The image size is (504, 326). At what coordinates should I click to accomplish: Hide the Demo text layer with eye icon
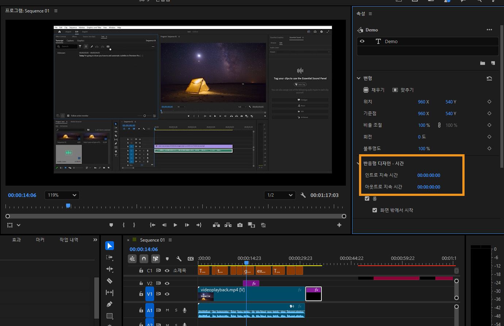pos(362,41)
